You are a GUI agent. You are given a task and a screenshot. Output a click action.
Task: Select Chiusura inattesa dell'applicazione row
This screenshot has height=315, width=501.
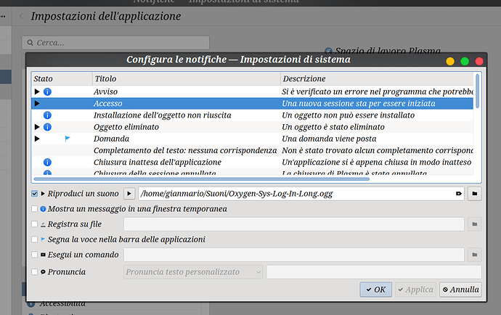[x=253, y=163]
